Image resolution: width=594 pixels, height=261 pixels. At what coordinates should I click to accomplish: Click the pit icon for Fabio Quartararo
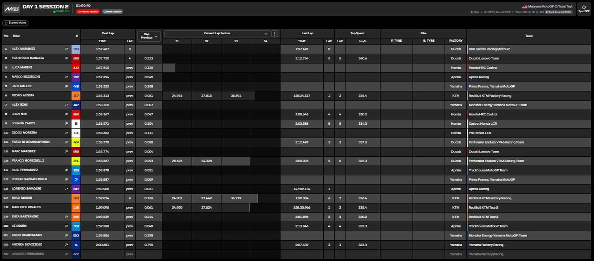[x=66, y=235]
